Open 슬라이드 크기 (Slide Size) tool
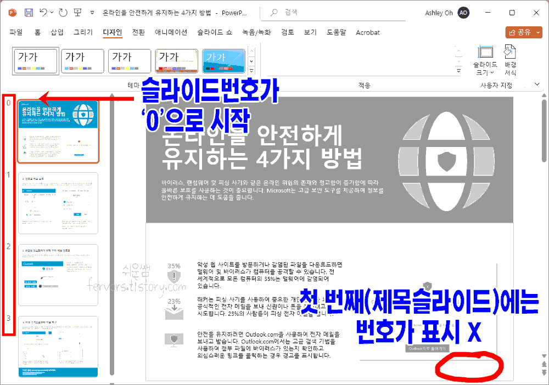549x385 pixels. tap(485, 59)
